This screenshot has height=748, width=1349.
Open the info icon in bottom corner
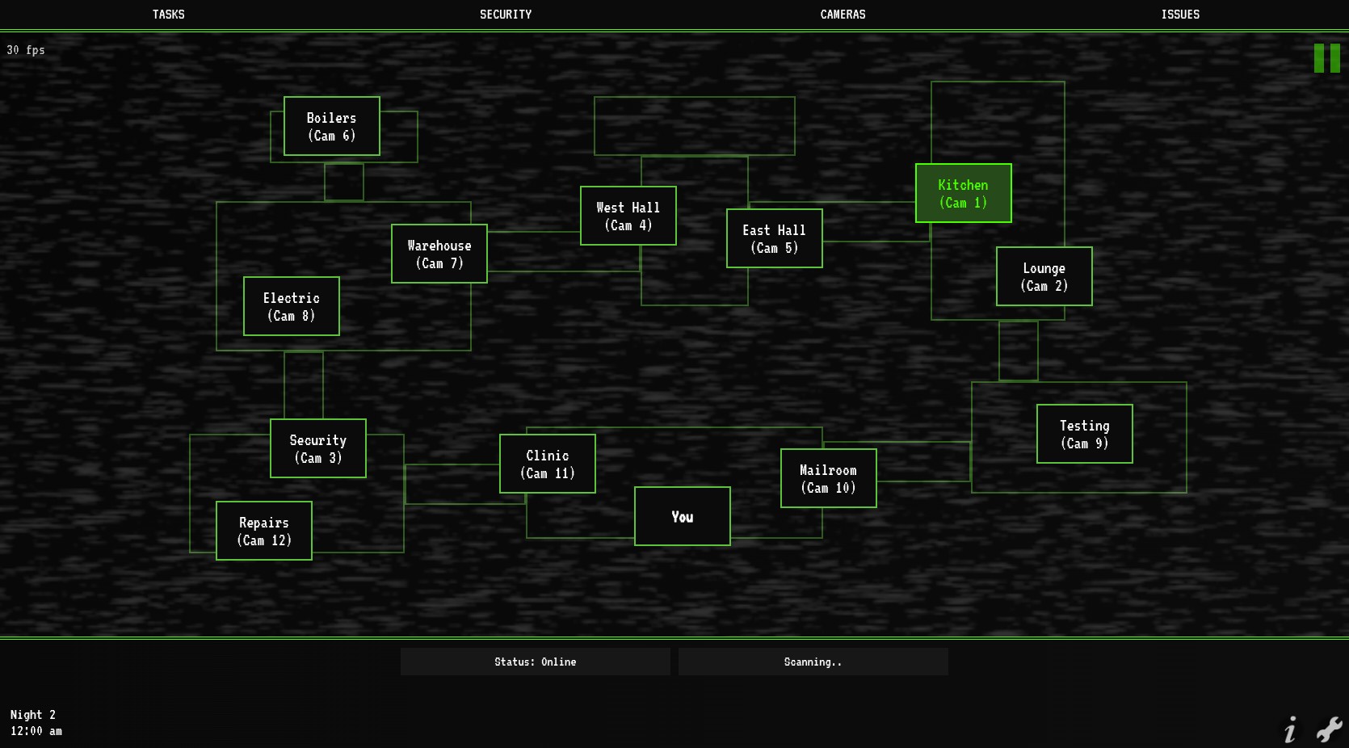click(1291, 729)
